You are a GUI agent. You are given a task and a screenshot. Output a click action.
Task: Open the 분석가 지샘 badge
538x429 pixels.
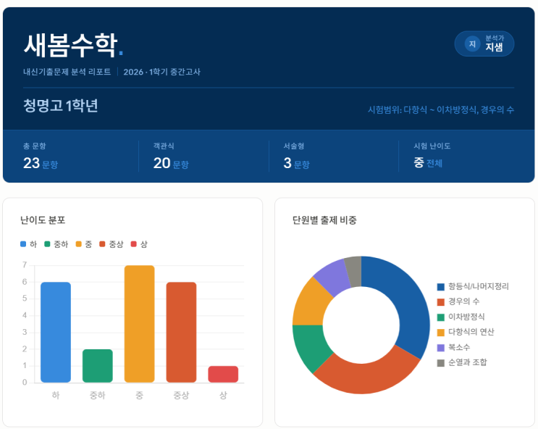coord(484,44)
